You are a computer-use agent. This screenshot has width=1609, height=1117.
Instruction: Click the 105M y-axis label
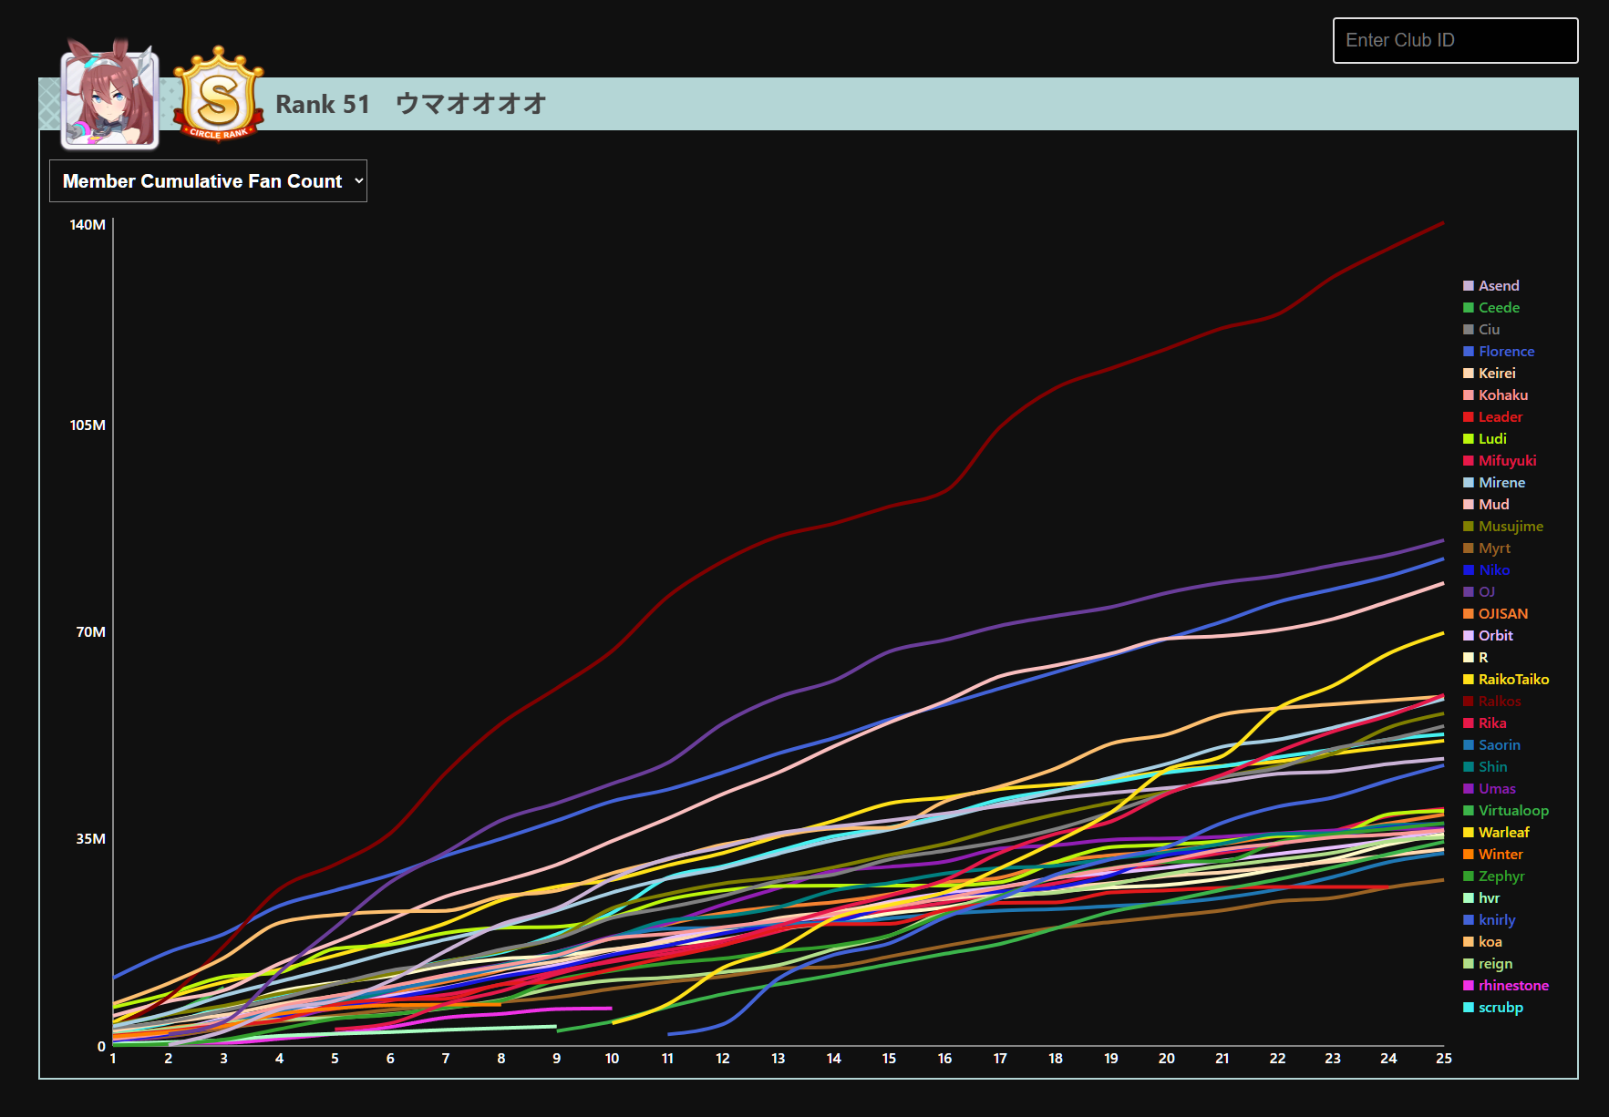coord(88,425)
